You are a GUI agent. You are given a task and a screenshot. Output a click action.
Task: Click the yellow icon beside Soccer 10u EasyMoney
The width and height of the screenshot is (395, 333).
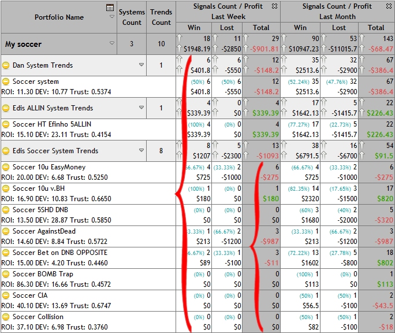pyautogui.click(x=6, y=167)
